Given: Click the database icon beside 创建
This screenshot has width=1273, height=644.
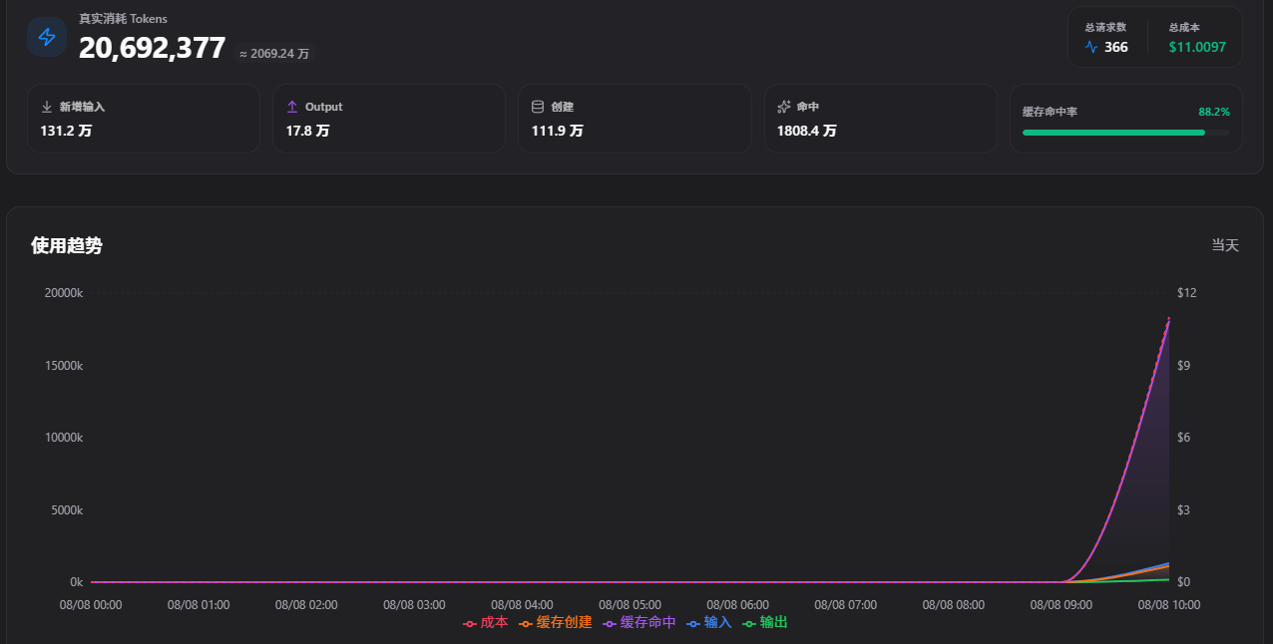Looking at the screenshot, I should (538, 107).
